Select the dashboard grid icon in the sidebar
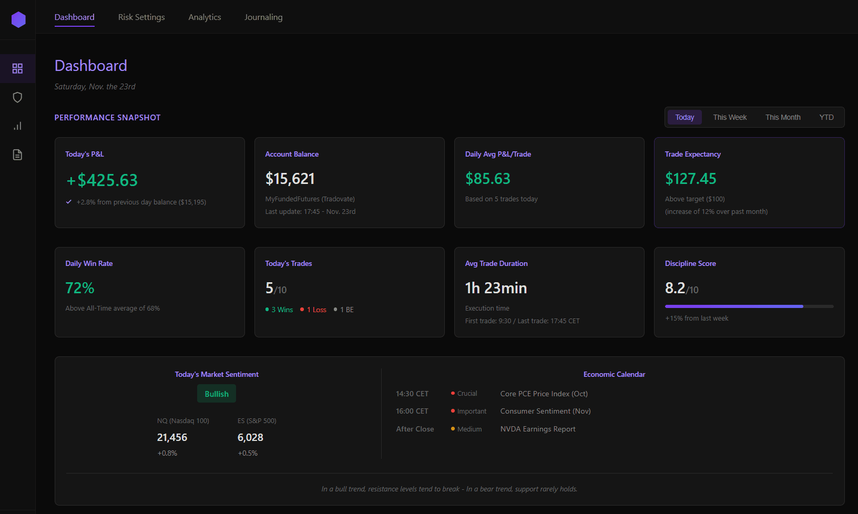Screen dimensions: 858x514 tap(17, 68)
